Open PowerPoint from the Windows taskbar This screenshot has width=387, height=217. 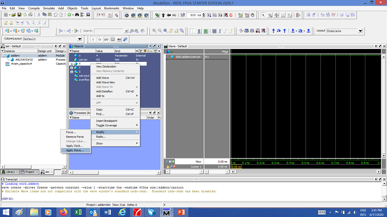point(181,212)
